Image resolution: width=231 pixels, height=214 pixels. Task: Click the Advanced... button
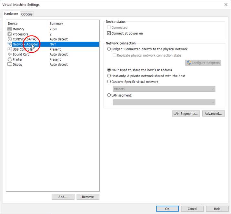point(213,114)
